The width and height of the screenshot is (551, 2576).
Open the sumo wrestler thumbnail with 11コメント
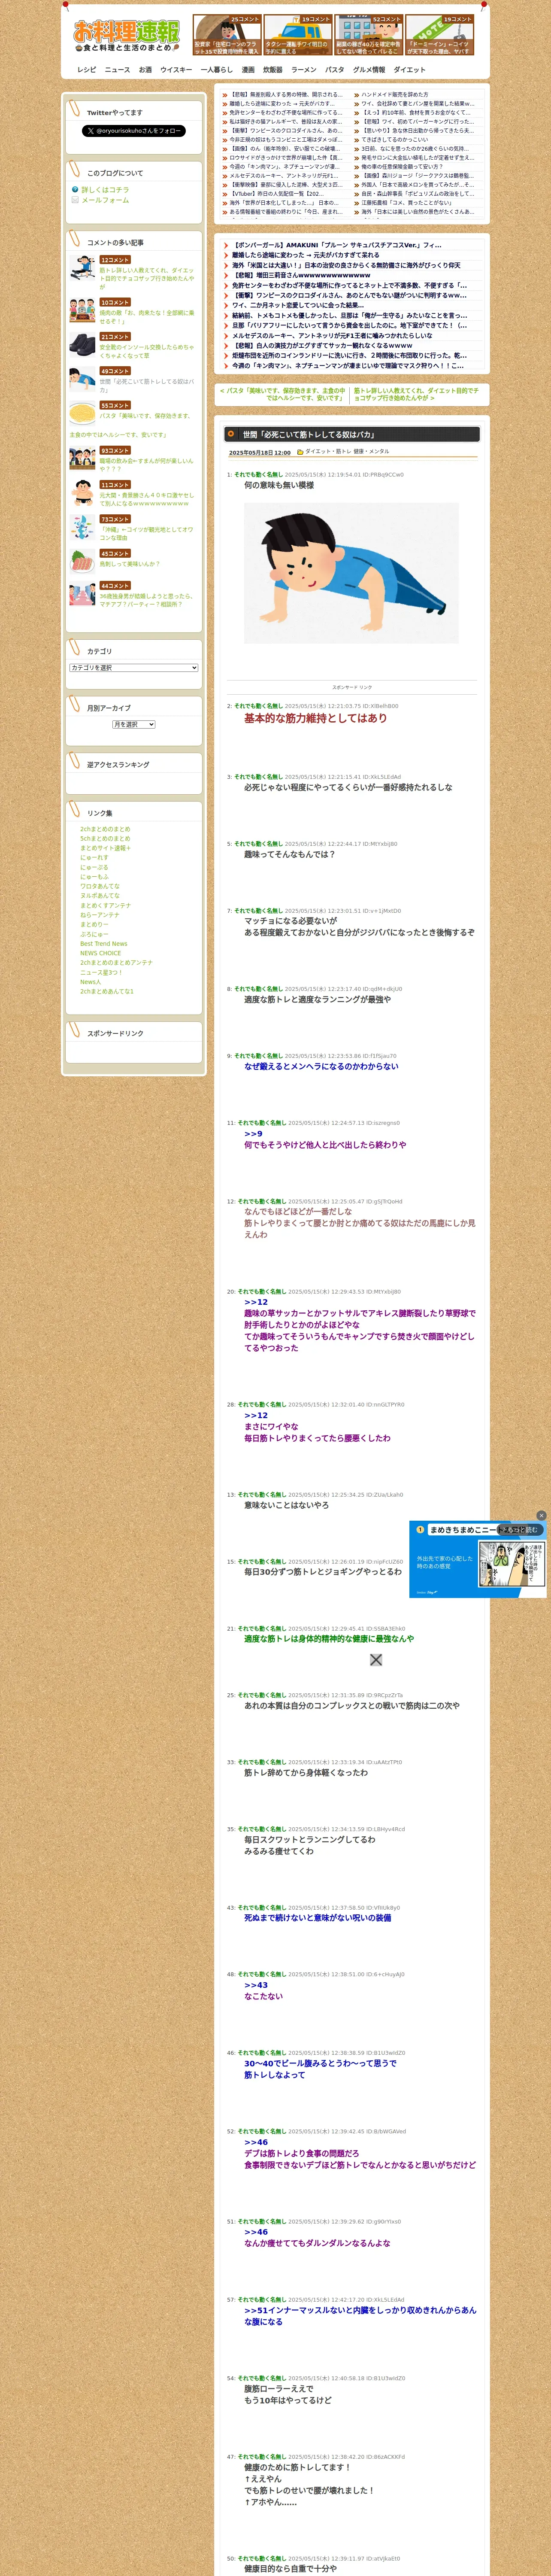click(x=83, y=493)
